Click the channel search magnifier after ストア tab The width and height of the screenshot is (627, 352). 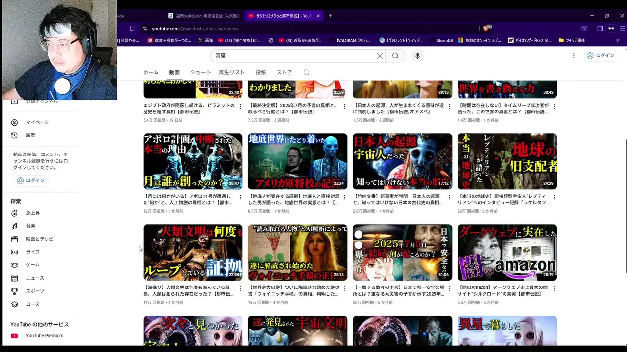point(307,72)
